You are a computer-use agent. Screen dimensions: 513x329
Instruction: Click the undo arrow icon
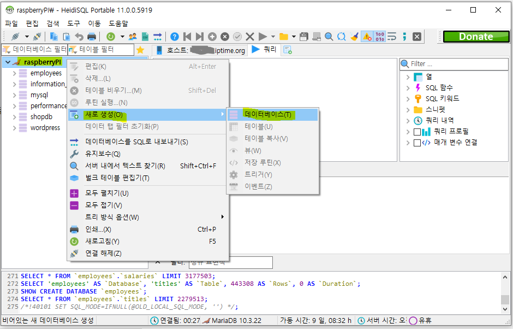(x=79, y=37)
